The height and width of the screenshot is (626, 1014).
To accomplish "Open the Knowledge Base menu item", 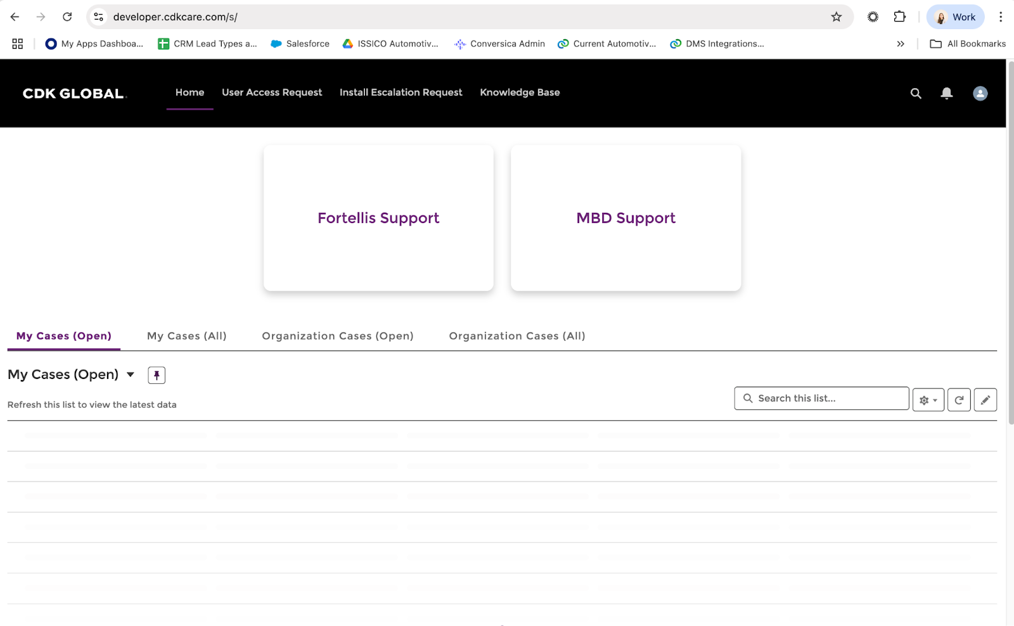I will pos(520,93).
